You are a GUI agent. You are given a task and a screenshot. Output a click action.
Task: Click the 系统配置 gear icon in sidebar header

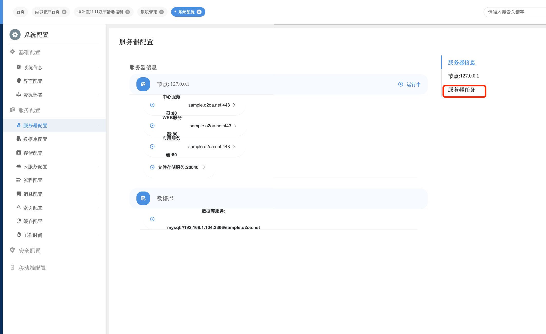[15, 34]
